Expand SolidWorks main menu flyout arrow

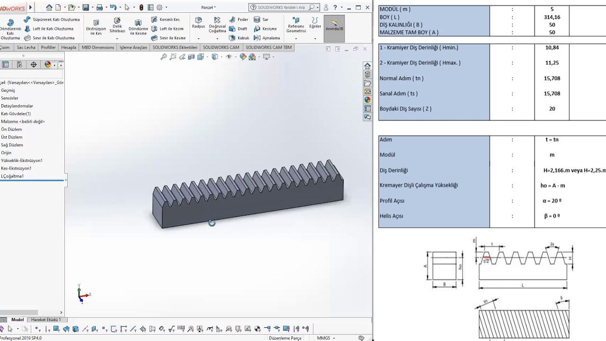coord(31,8)
